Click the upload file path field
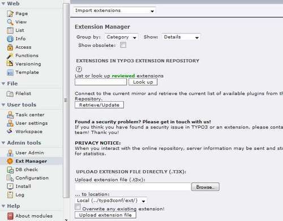This screenshot has height=221, width=283. [x=133, y=187]
